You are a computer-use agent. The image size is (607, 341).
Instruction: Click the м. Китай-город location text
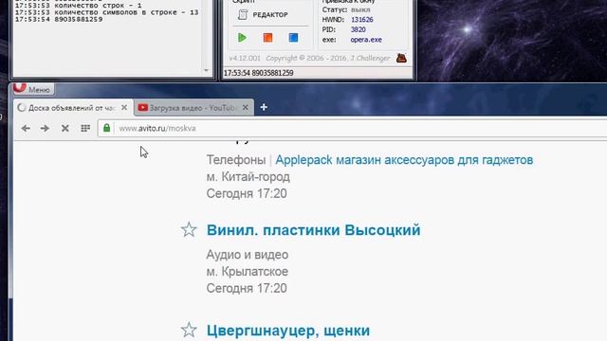(248, 177)
